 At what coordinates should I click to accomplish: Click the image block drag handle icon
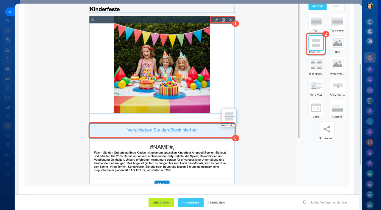point(93,20)
